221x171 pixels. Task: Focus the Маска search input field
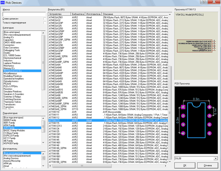click(x=24, y=14)
